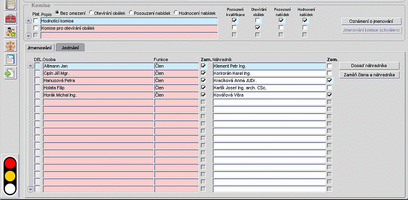Click Náhradník field Kovářová Věra
Viewport: 408px width, 200px height.
269,95
